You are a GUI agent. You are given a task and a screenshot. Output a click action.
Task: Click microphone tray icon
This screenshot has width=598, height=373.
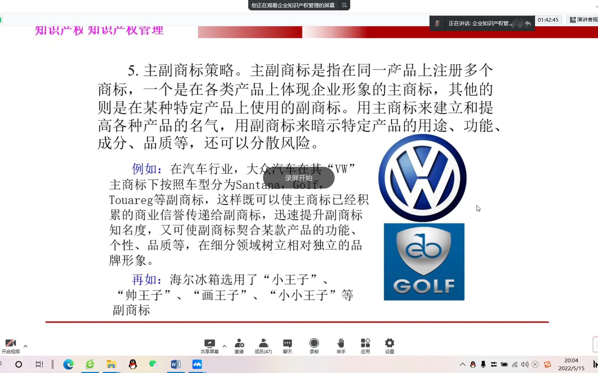coord(483,364)
